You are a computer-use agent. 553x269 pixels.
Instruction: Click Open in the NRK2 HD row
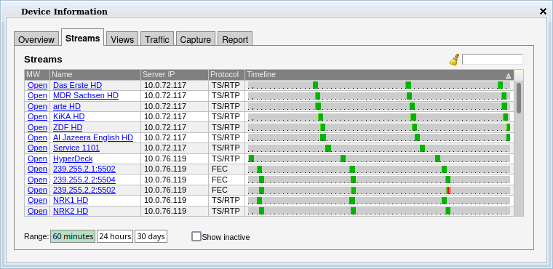(x=37, y=211)
